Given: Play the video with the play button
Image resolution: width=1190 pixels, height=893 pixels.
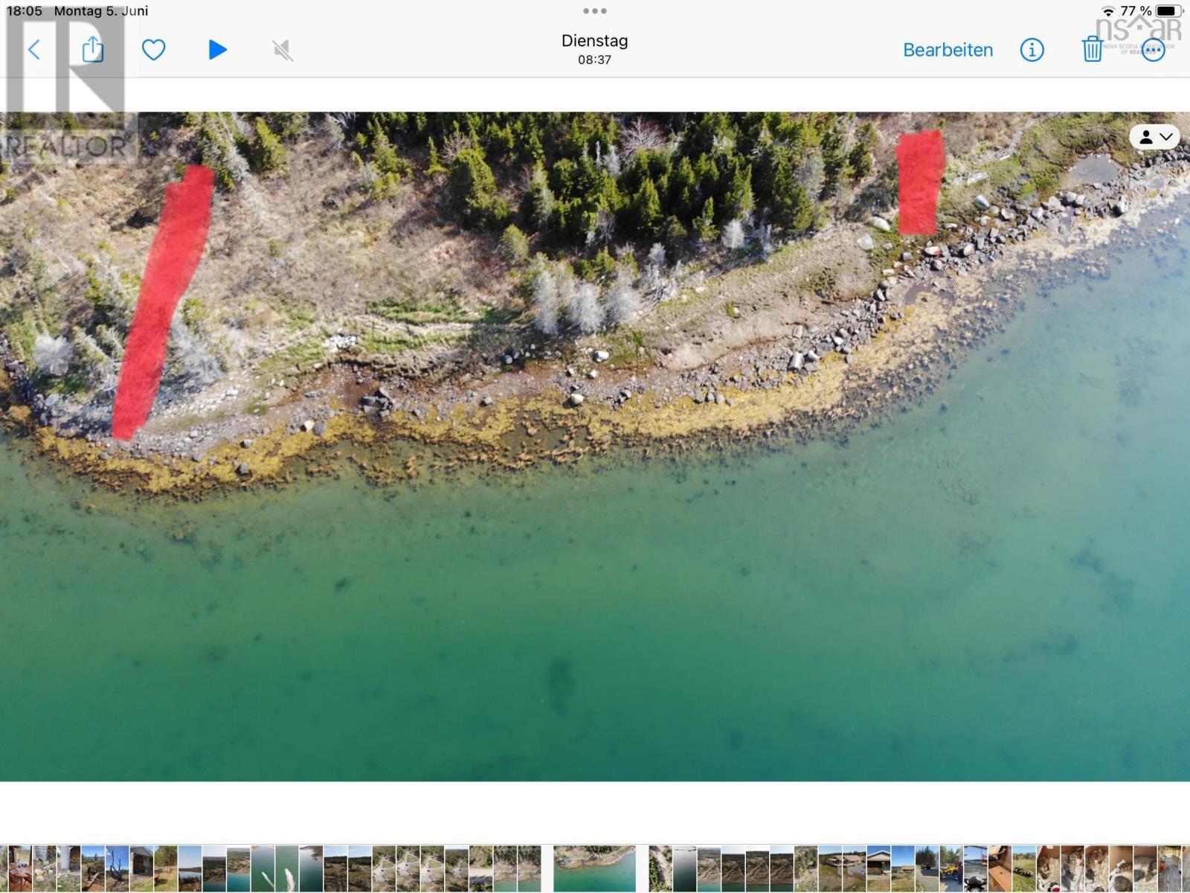Looking at the screenshot, I should tap(217, 50).
